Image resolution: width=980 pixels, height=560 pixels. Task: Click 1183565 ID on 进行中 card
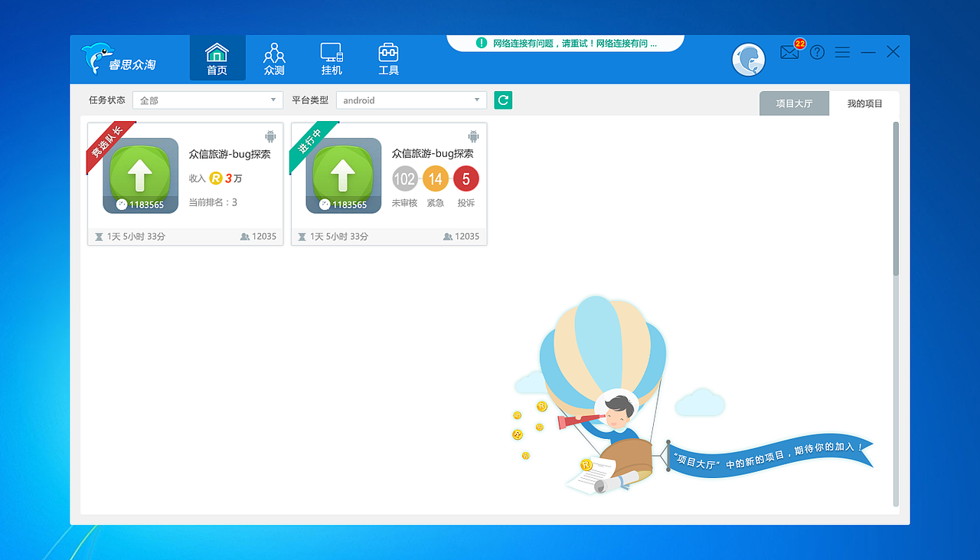(x=343, y=205)
